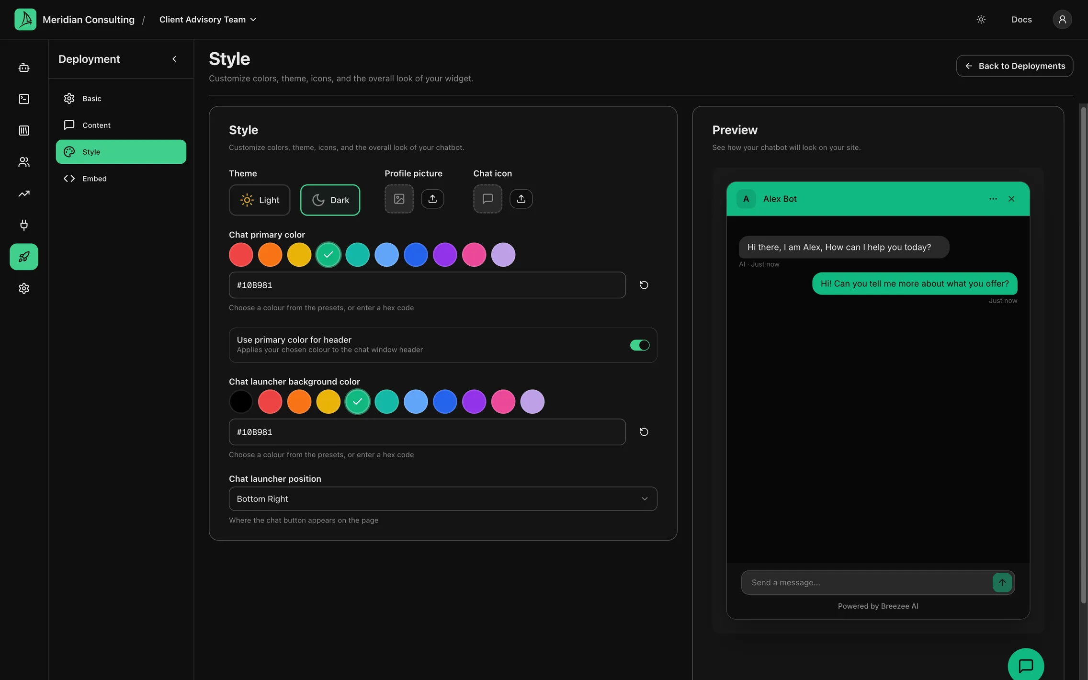Click the profile picture placeholder image
Screen dimensions: 1088x680
(399, 199)
